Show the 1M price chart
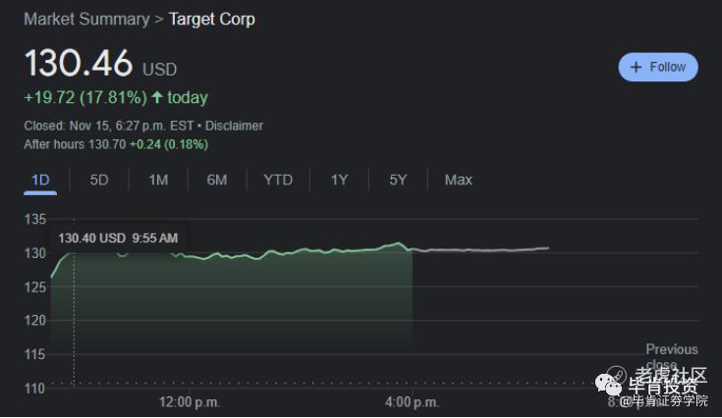Viewport: 722px width, 418px height. (158, 180)
